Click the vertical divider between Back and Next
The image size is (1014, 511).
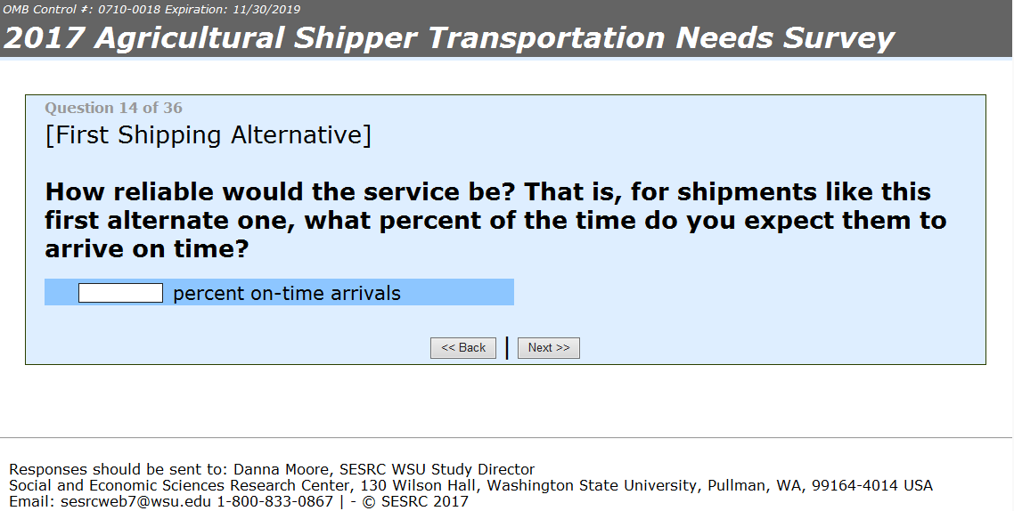point(507,348)
